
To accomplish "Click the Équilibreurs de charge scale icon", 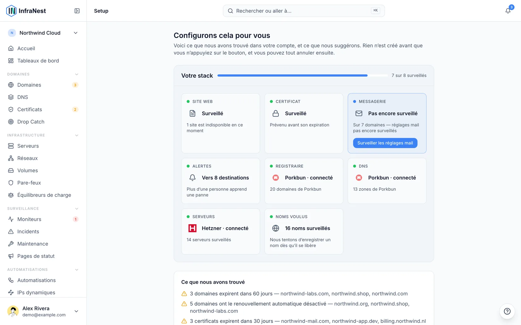I will (x=11, y=195).
